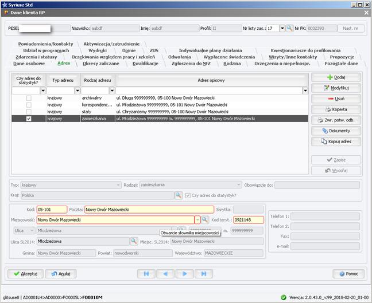372x303 pixels.
Task: Click green status icon near Wersja
Action: [283, 297]
